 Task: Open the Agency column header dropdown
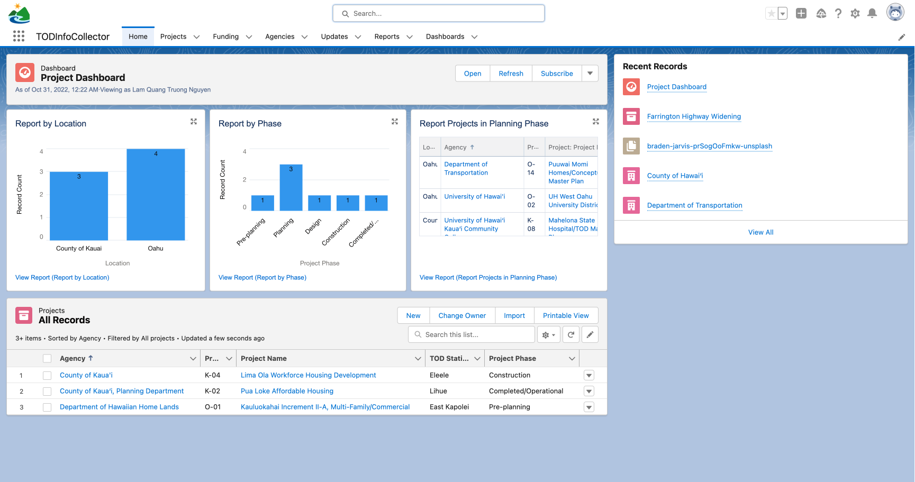193,358
